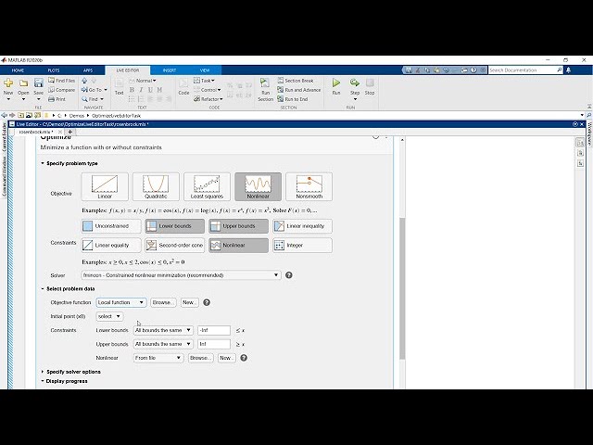Image resolution: width=593 pixels, height=445 pixels.
Task: Select the Nonlinear objective type
Action: 258,186
